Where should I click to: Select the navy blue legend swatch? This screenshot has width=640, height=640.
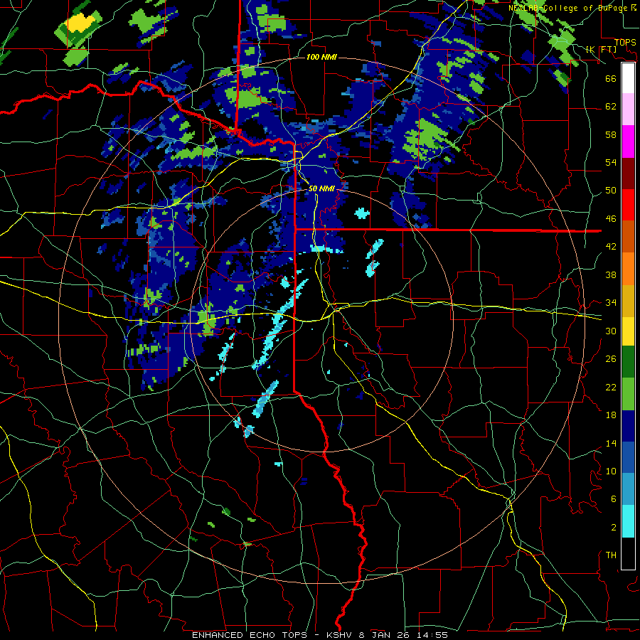click(x=628, y=426)
